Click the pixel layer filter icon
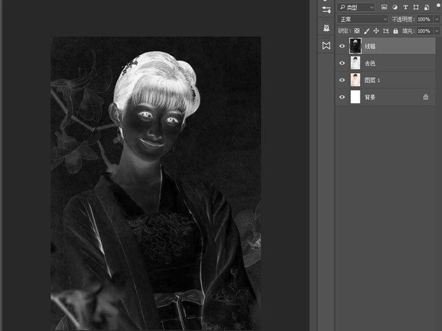Image resolution: width=442 pixels, height=331 pixels. click(x=384, y=7)
